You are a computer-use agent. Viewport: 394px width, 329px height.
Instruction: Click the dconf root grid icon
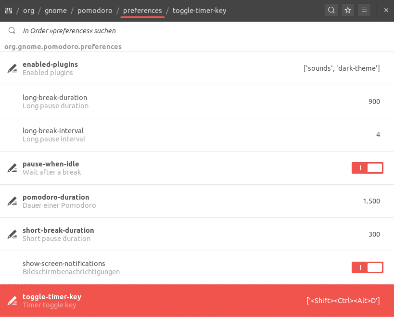8,11
